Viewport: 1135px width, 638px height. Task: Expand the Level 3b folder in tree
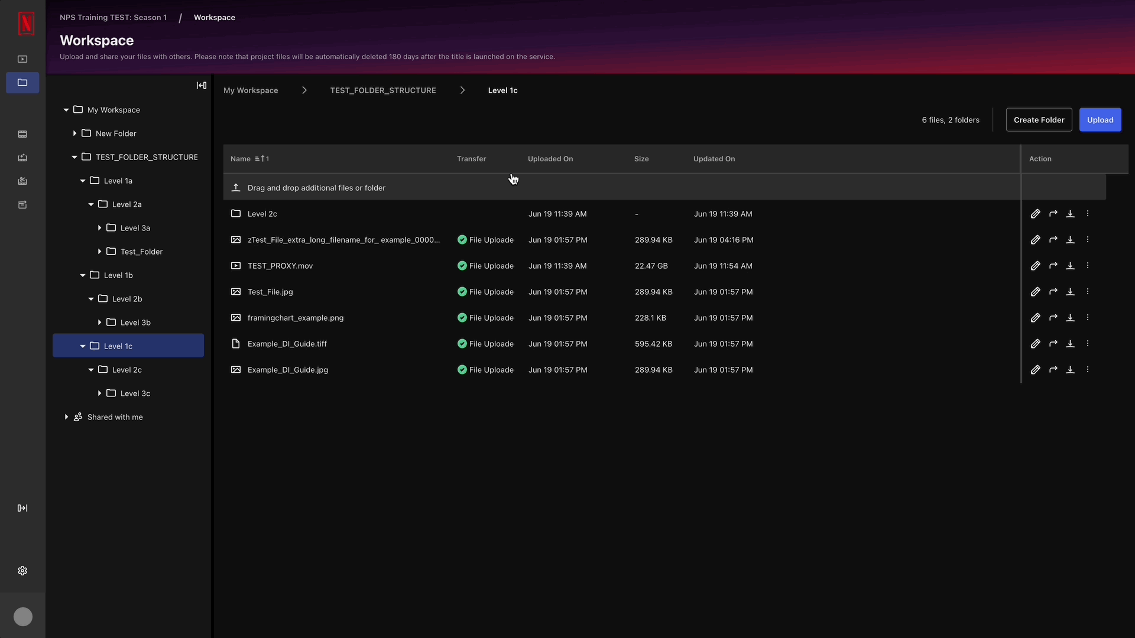click(100, 322)
